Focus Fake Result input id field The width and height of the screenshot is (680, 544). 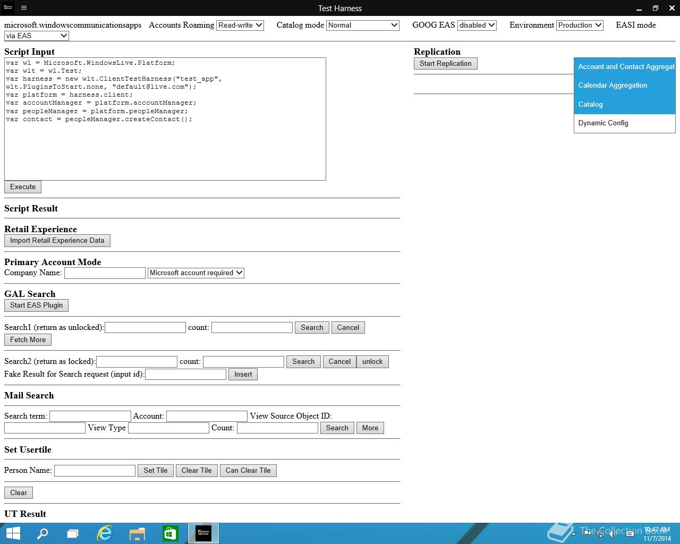(186, 375)
